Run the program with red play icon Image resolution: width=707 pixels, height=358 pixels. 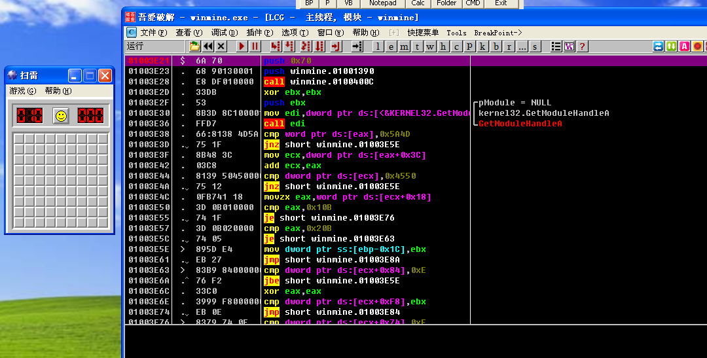[x=242, y=46]
